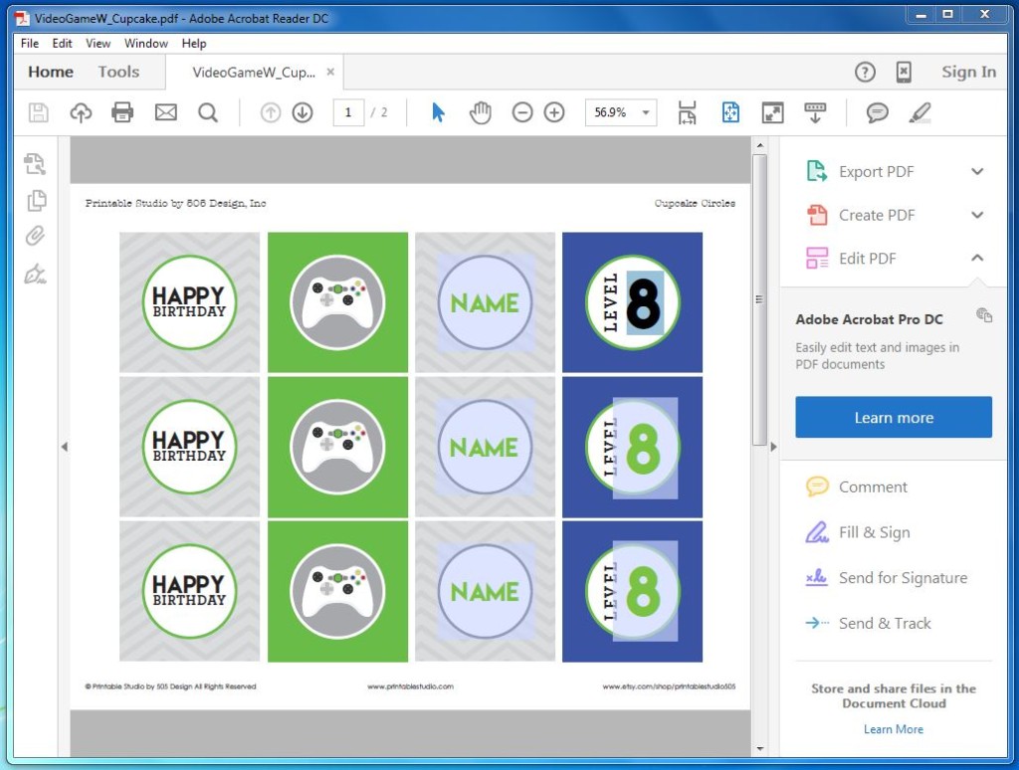Click the scrollbar up arrow
1019x770 pixels.
tap(759, 145)
